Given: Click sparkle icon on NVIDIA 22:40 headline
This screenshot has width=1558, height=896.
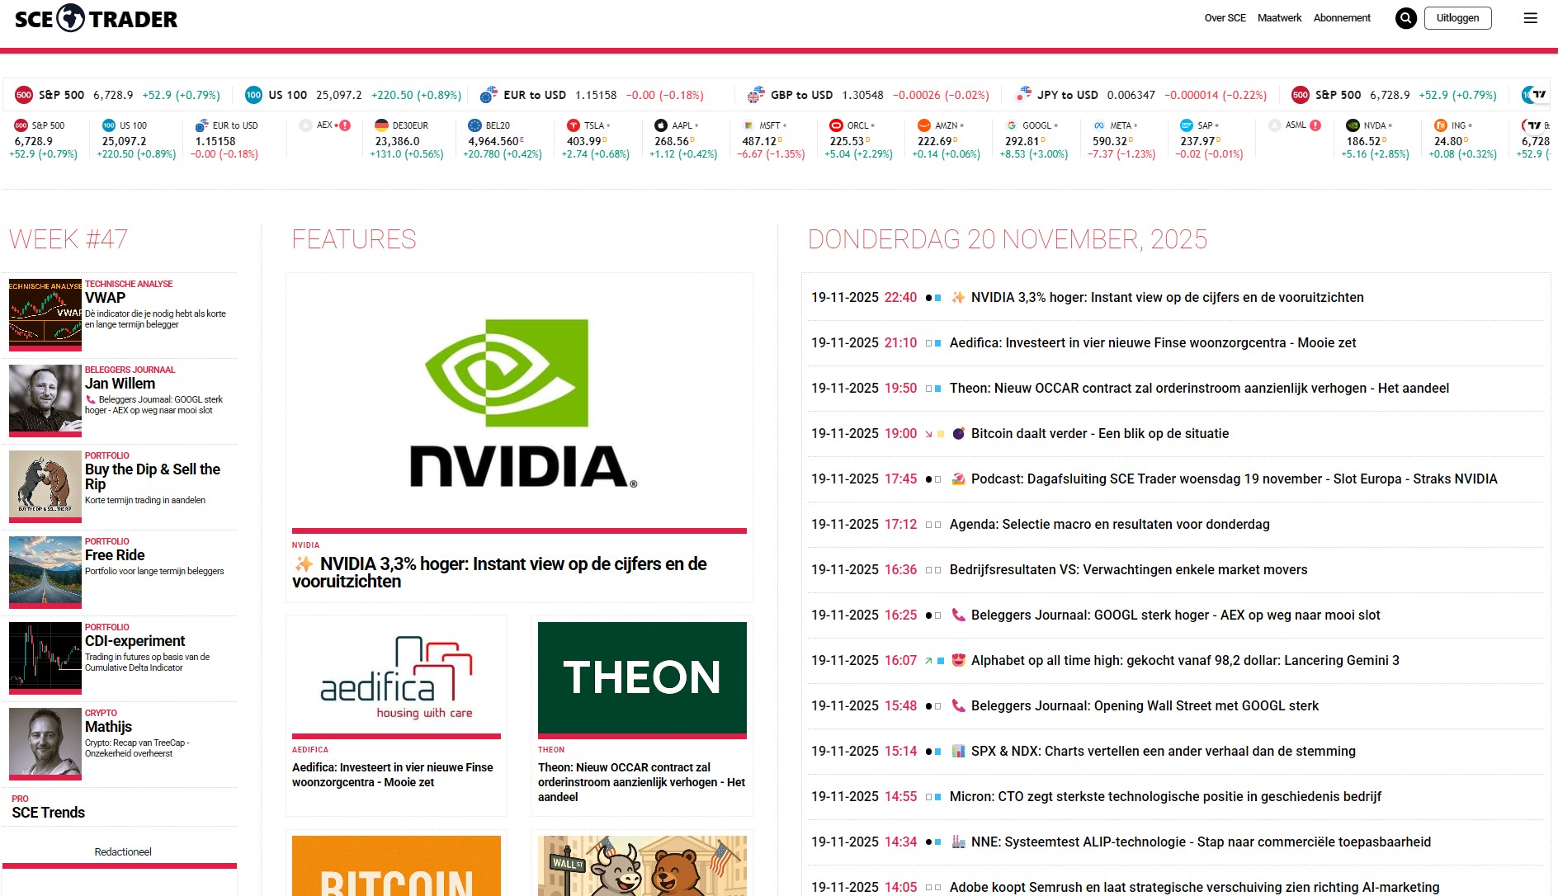Looking at the screenshot, I should 958,298.
